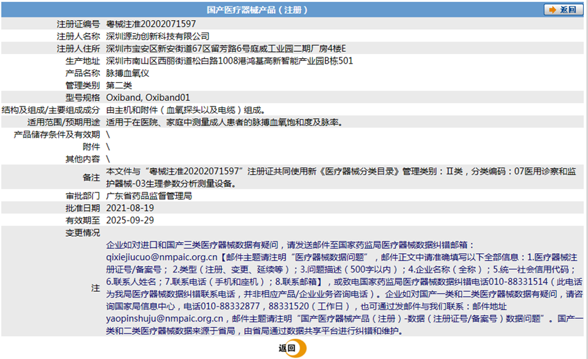Click the 批准日期 field label
The height and width of the screenshot is (359, 588).
click(83, 208)
